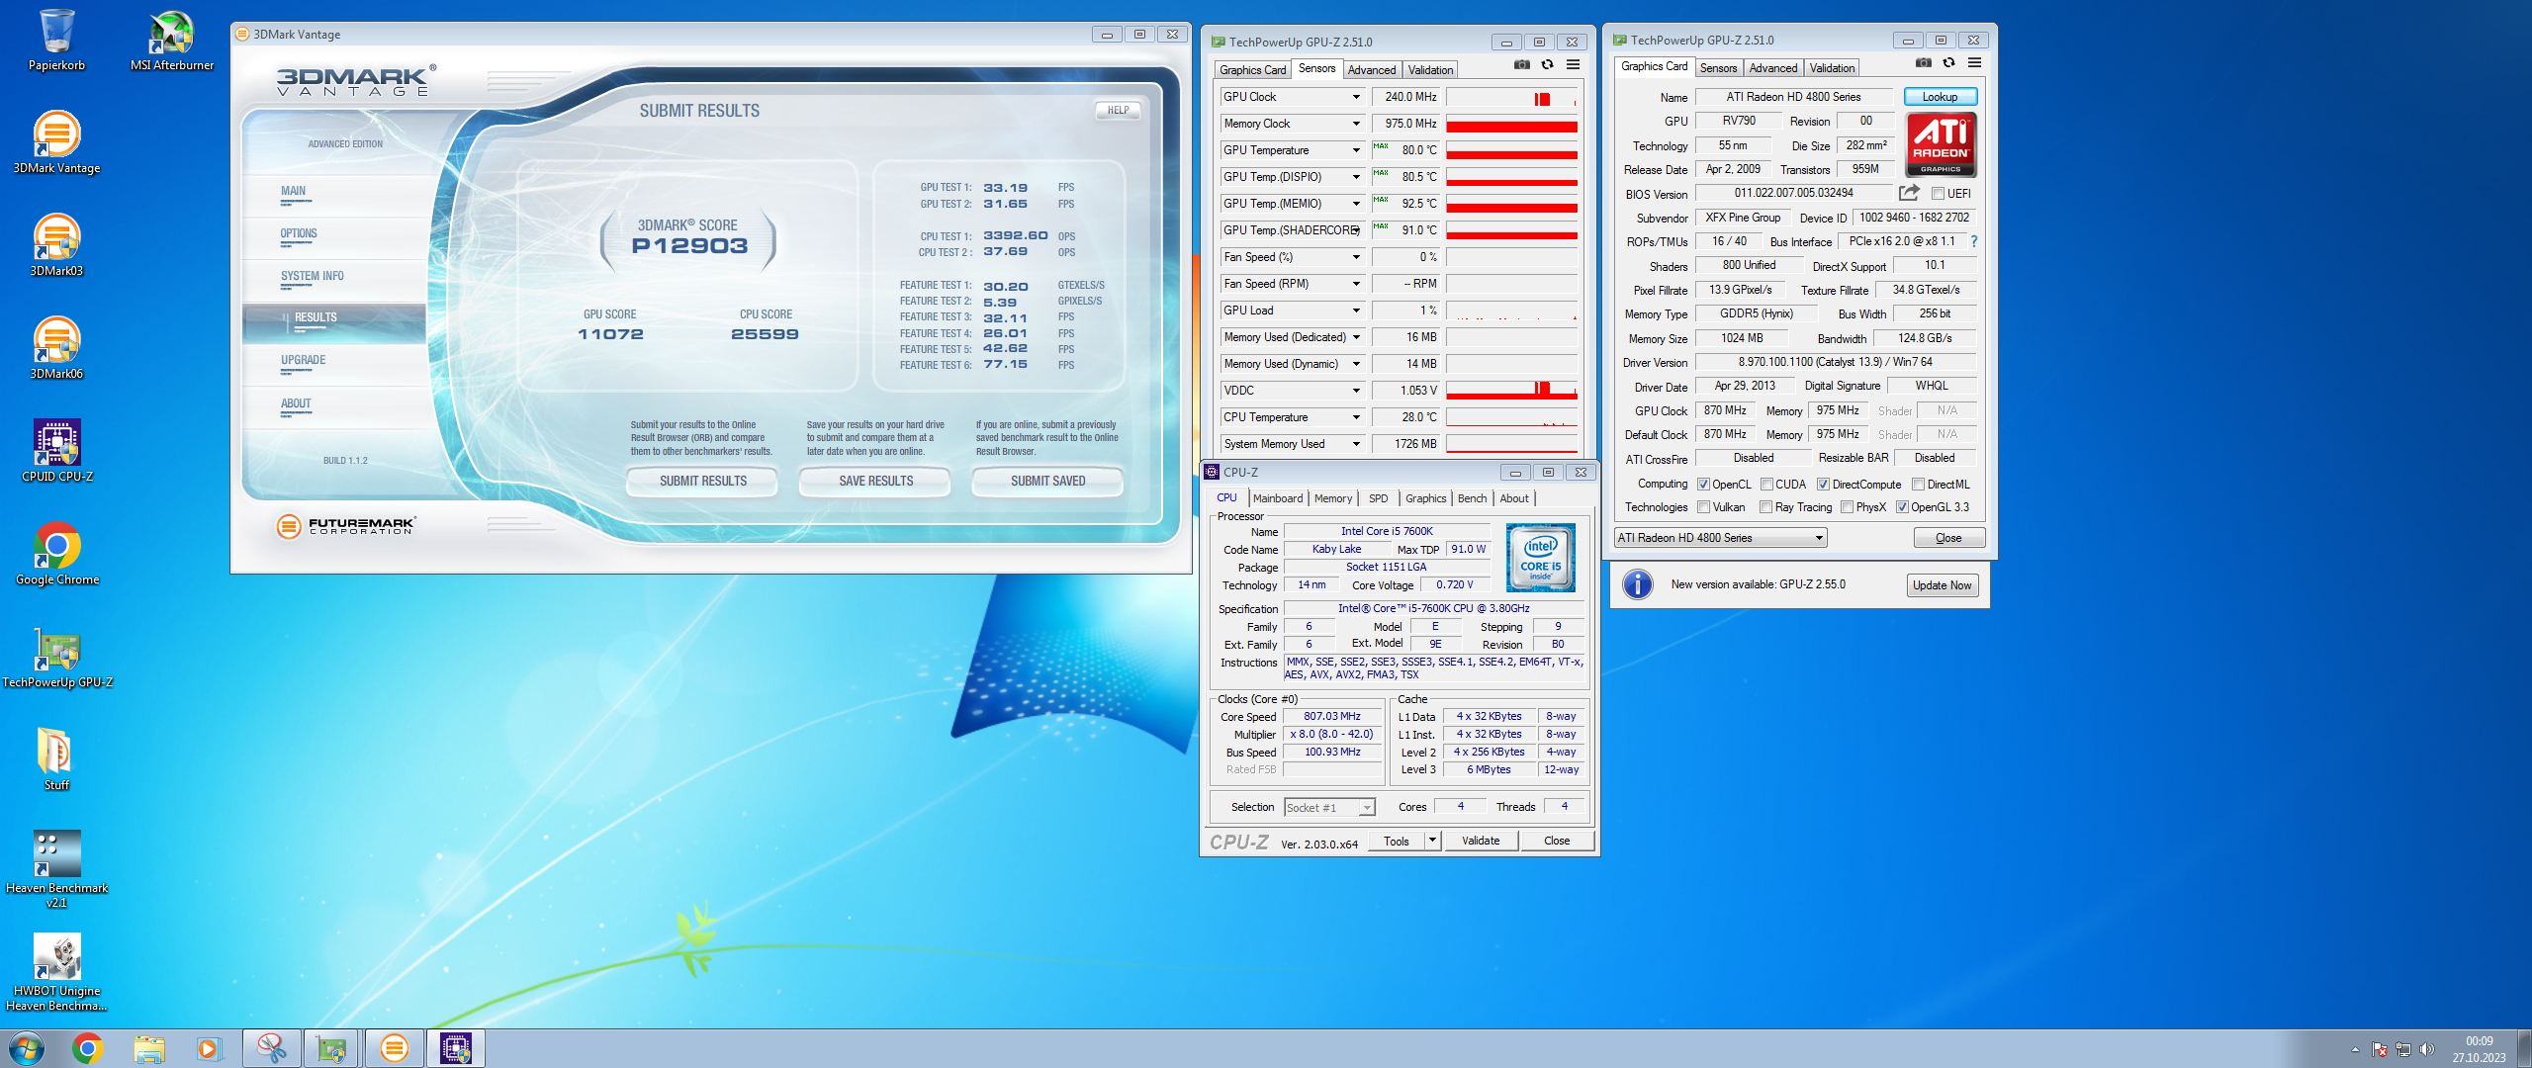Switch to CPU-Z taskbar icon

point(455,1048)
